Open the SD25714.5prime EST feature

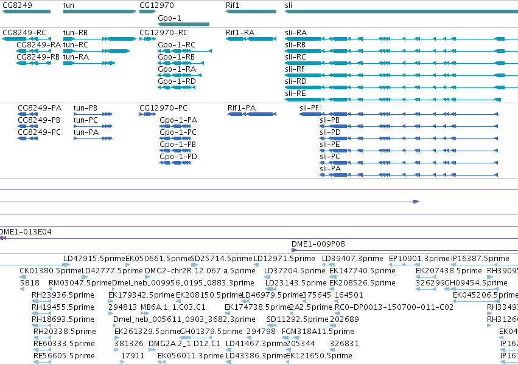coord(194,265)
